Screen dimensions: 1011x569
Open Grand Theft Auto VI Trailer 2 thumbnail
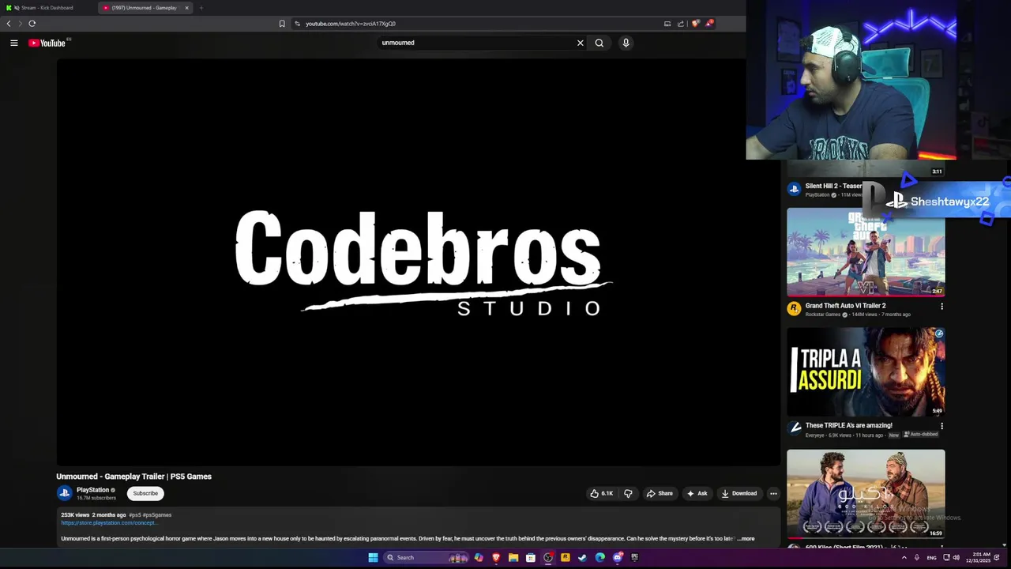pos(866,252)
